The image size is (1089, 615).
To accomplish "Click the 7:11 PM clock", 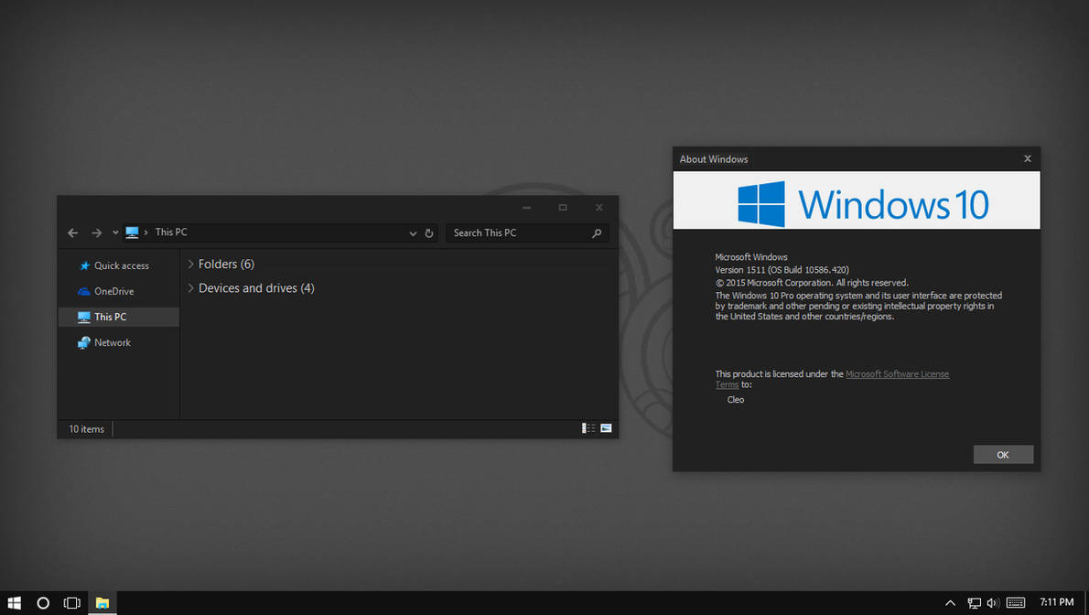I will (1056, 602).
